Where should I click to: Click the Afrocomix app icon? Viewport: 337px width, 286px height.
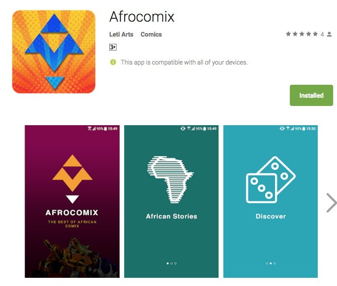(x=54, y=52)
